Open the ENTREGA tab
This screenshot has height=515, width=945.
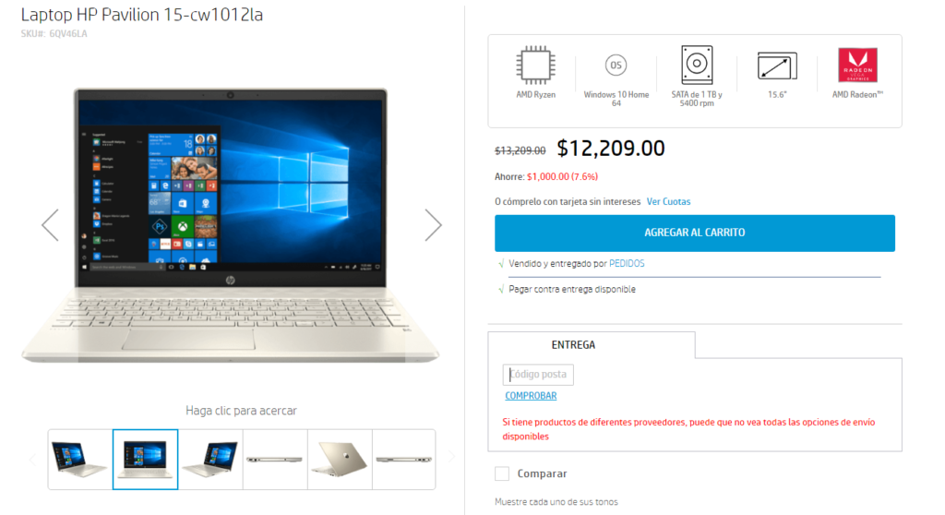(x=573, y=345)
